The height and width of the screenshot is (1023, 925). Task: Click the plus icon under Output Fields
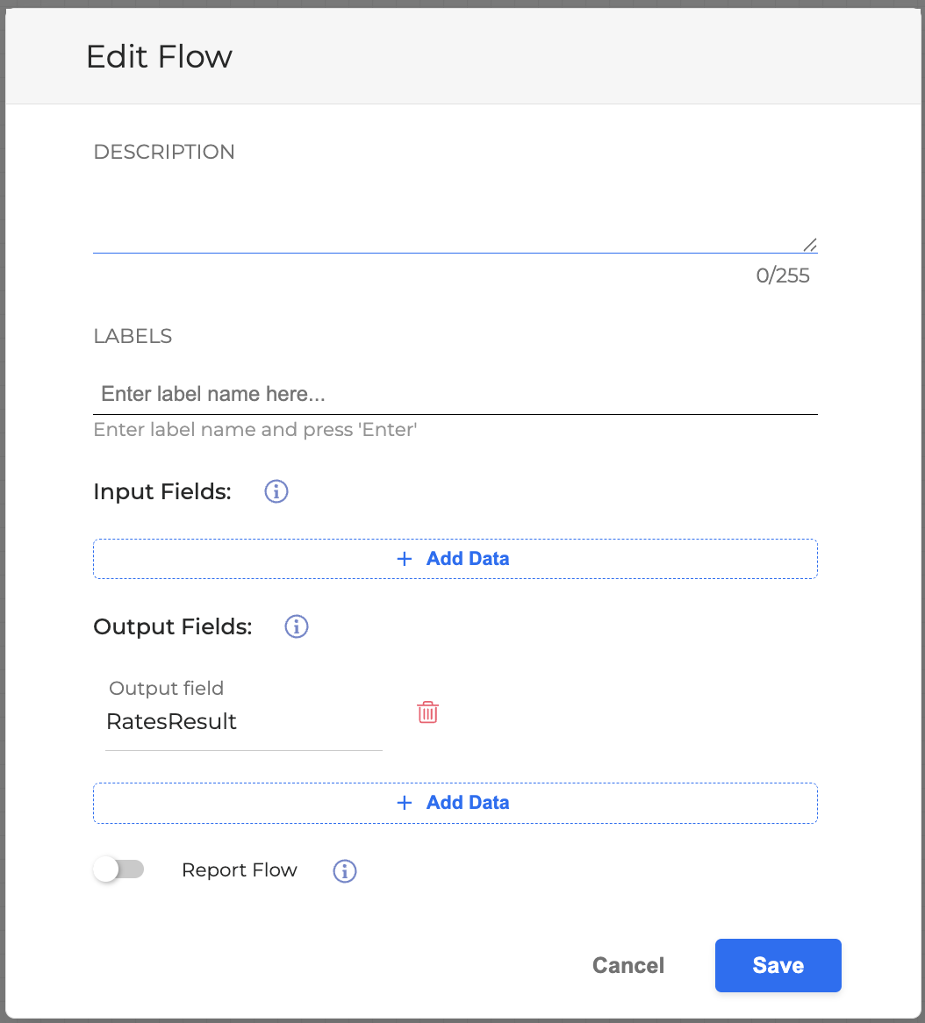[x=405, y=803]
